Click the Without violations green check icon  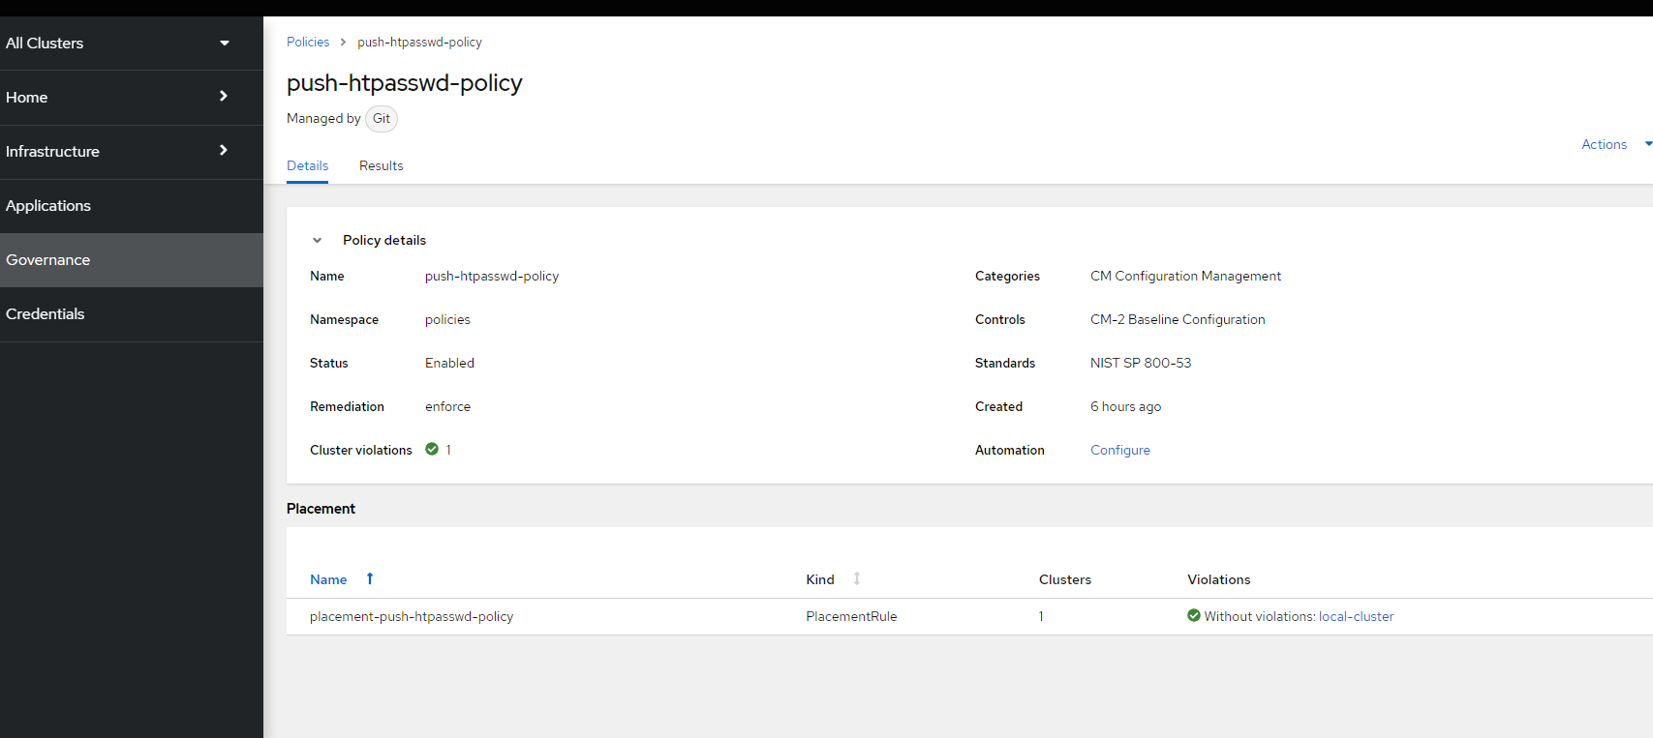click(x=1194, y=615)
